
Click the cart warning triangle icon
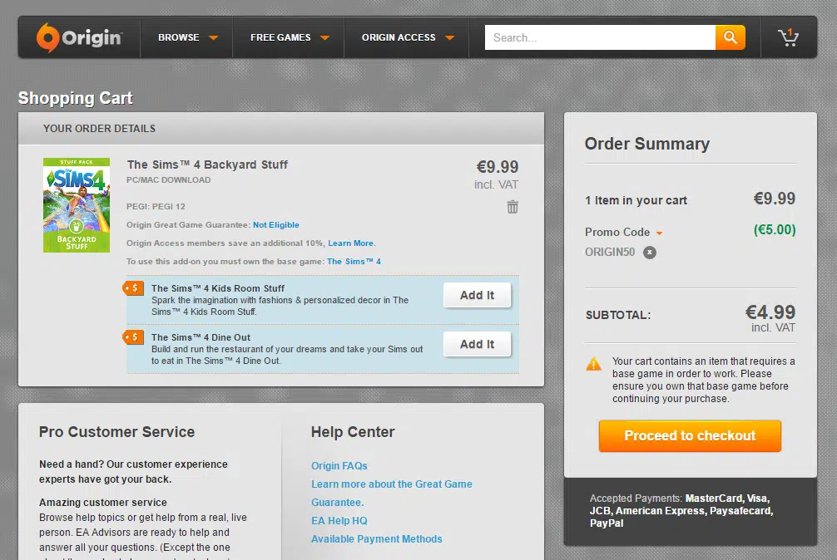pyautogui.click(x=593, y=363)
